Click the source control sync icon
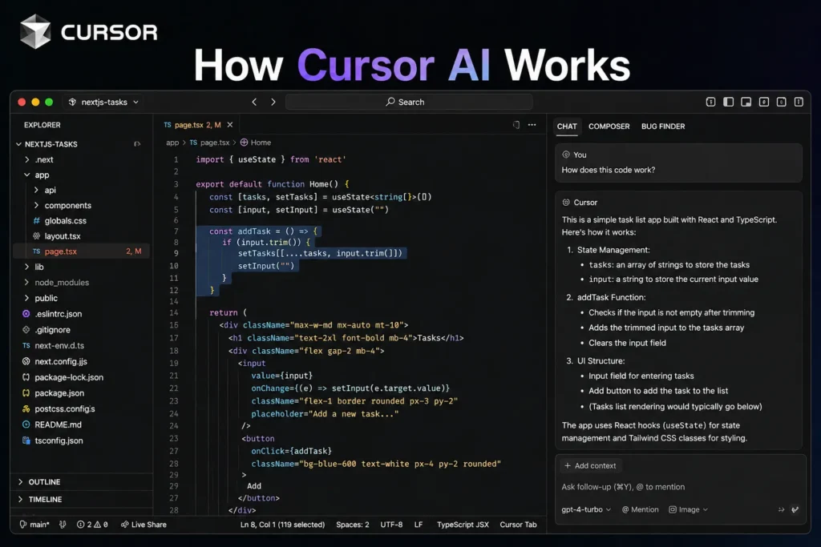The height and width of the screenshot is (547, 821). coord(63,525)
